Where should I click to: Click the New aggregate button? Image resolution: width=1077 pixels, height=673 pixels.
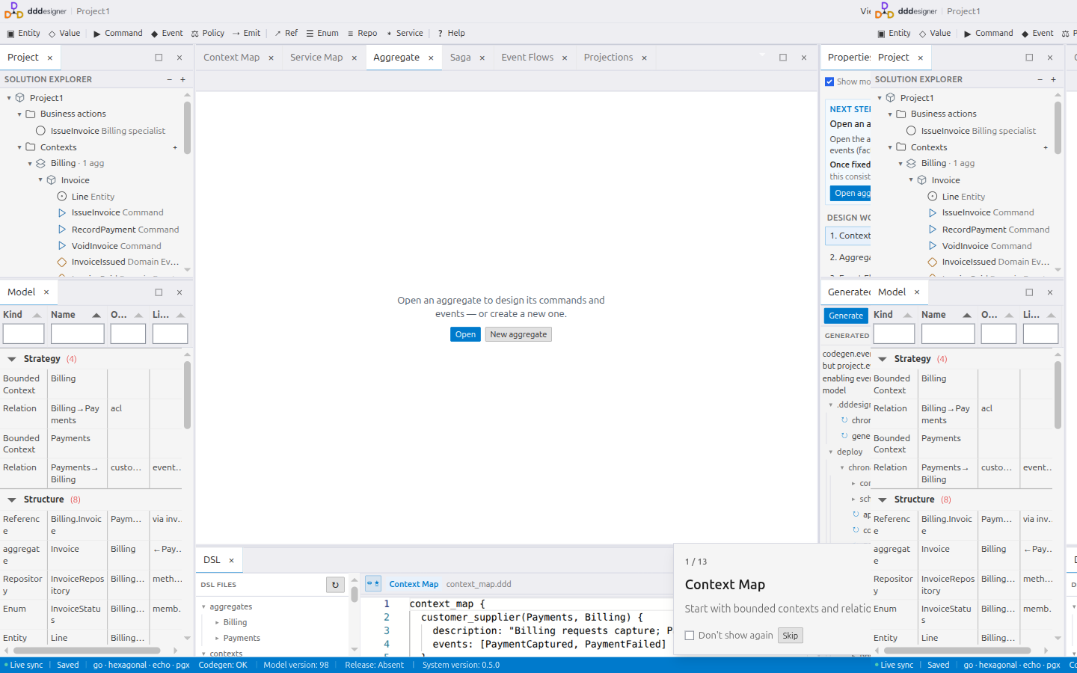point(518,334)
